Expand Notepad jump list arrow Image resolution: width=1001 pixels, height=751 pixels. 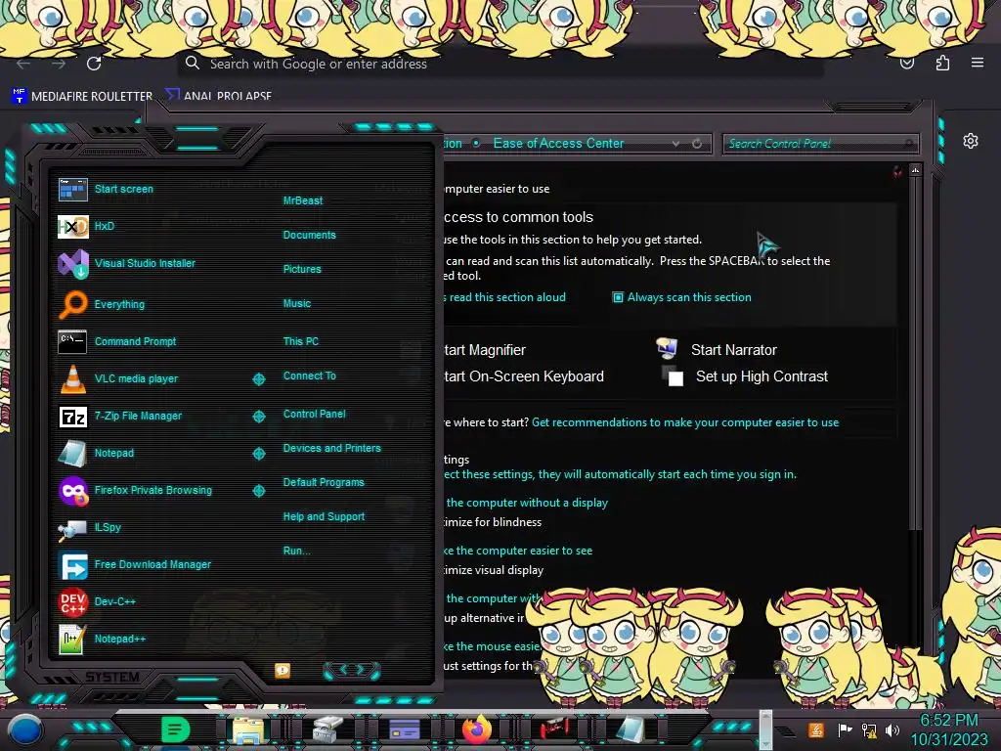click(x=258, y=454)
